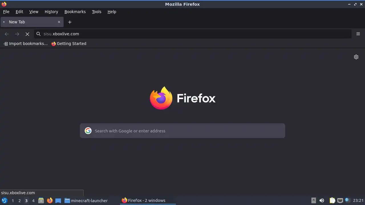Click Import bookmarks... in bookmarks toolbar
Screen dimensions: 365x205
25,44
